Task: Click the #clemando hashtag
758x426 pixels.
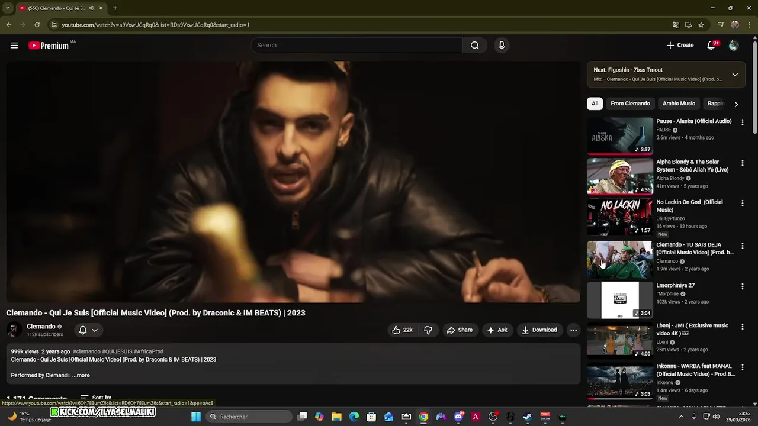Action: (86, 351)
